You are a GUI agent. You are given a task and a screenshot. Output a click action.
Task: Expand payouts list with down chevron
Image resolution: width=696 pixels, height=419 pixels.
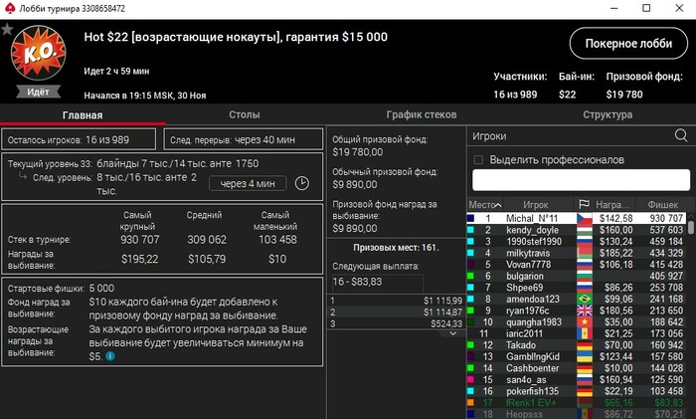tap(453, 333)
